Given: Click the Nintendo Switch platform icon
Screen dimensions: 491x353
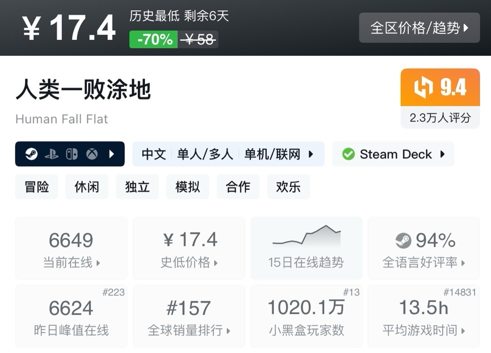Looking at the screenshot, I should click(72, 154).
